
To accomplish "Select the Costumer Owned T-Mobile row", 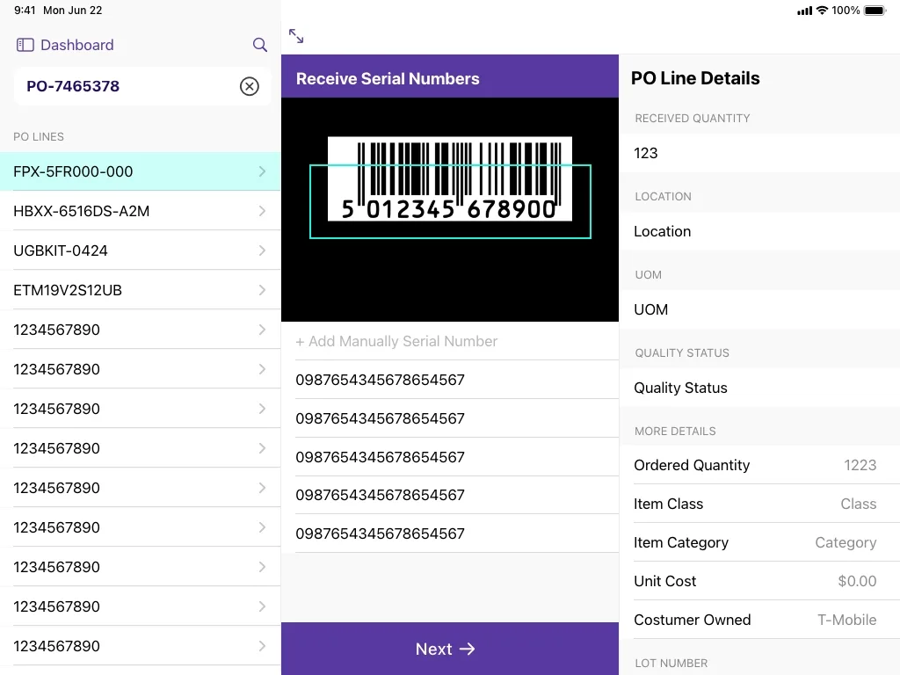I will pos(760,620).
